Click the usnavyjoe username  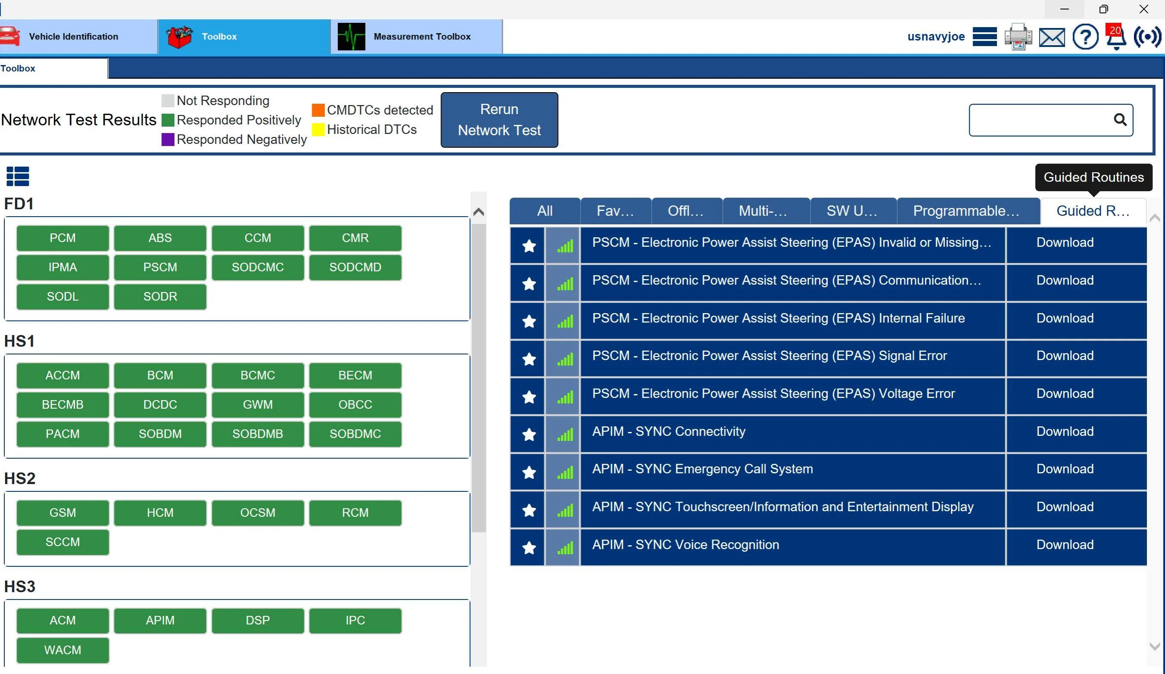[936, 37]
